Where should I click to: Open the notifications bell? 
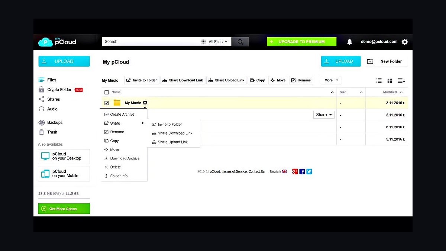point(349,42)
